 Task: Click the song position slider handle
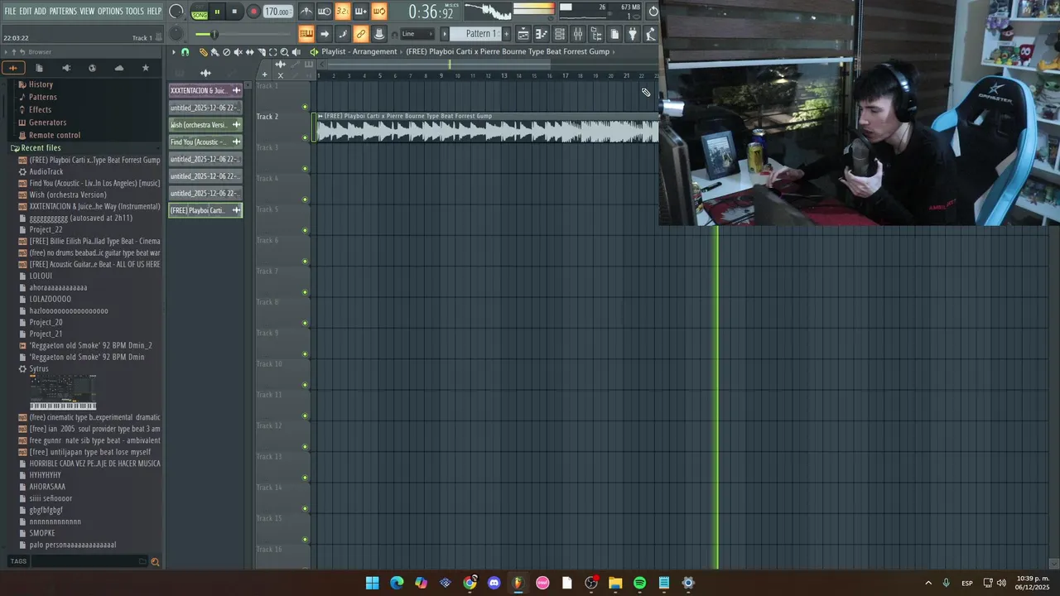[x=214, y=34]
